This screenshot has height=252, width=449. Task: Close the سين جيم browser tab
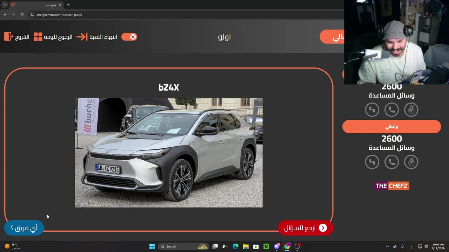pyautogui.click(x=60, y=5)
